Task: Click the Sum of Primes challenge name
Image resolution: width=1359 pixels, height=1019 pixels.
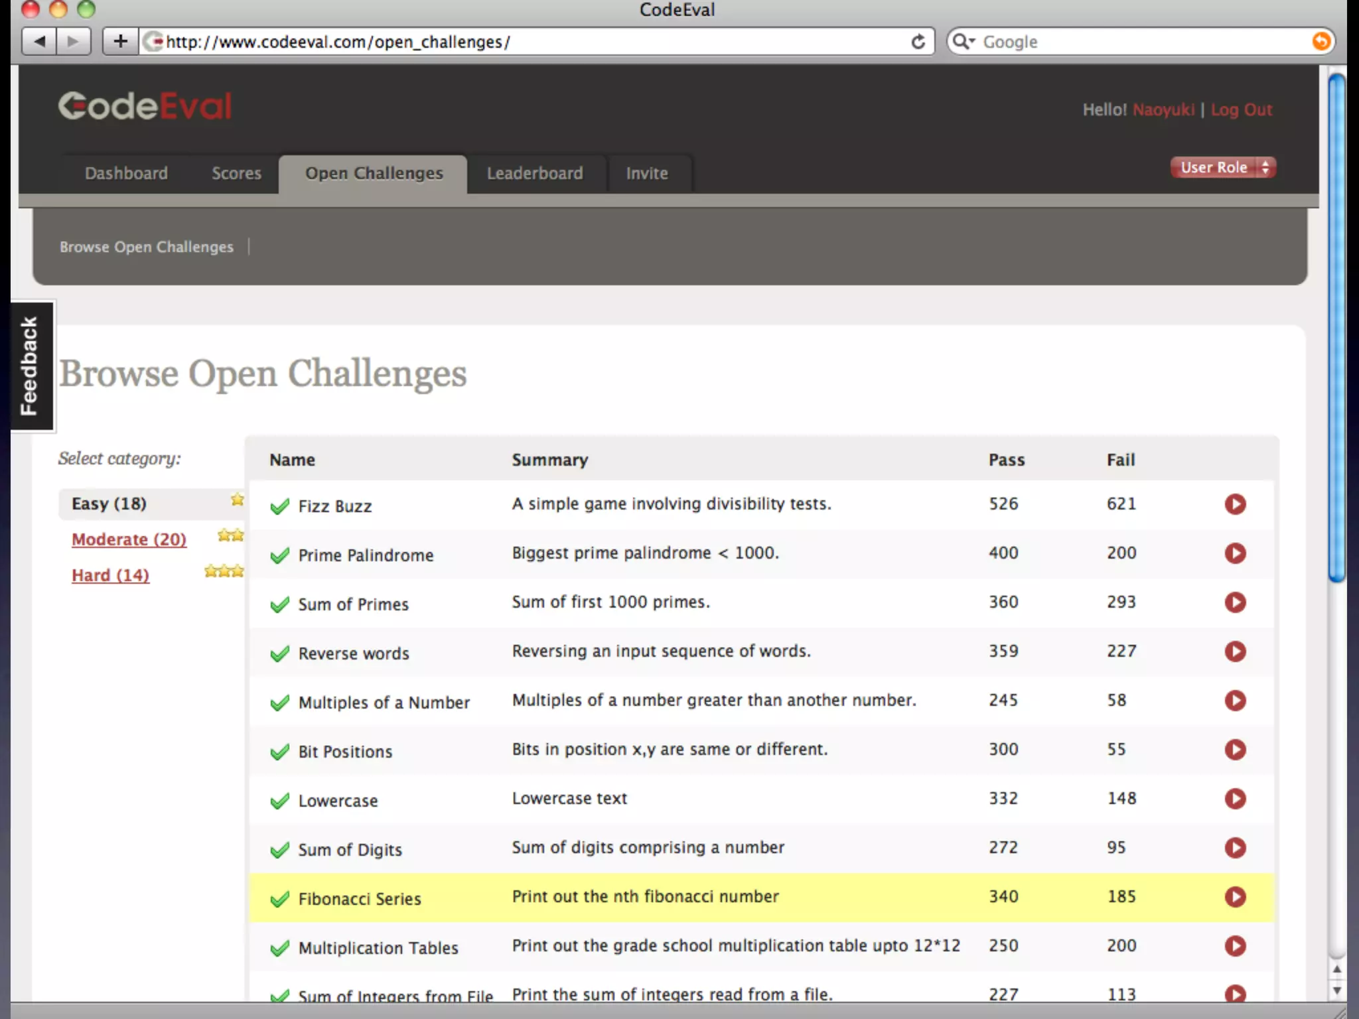Action: [x=353, y=604]
